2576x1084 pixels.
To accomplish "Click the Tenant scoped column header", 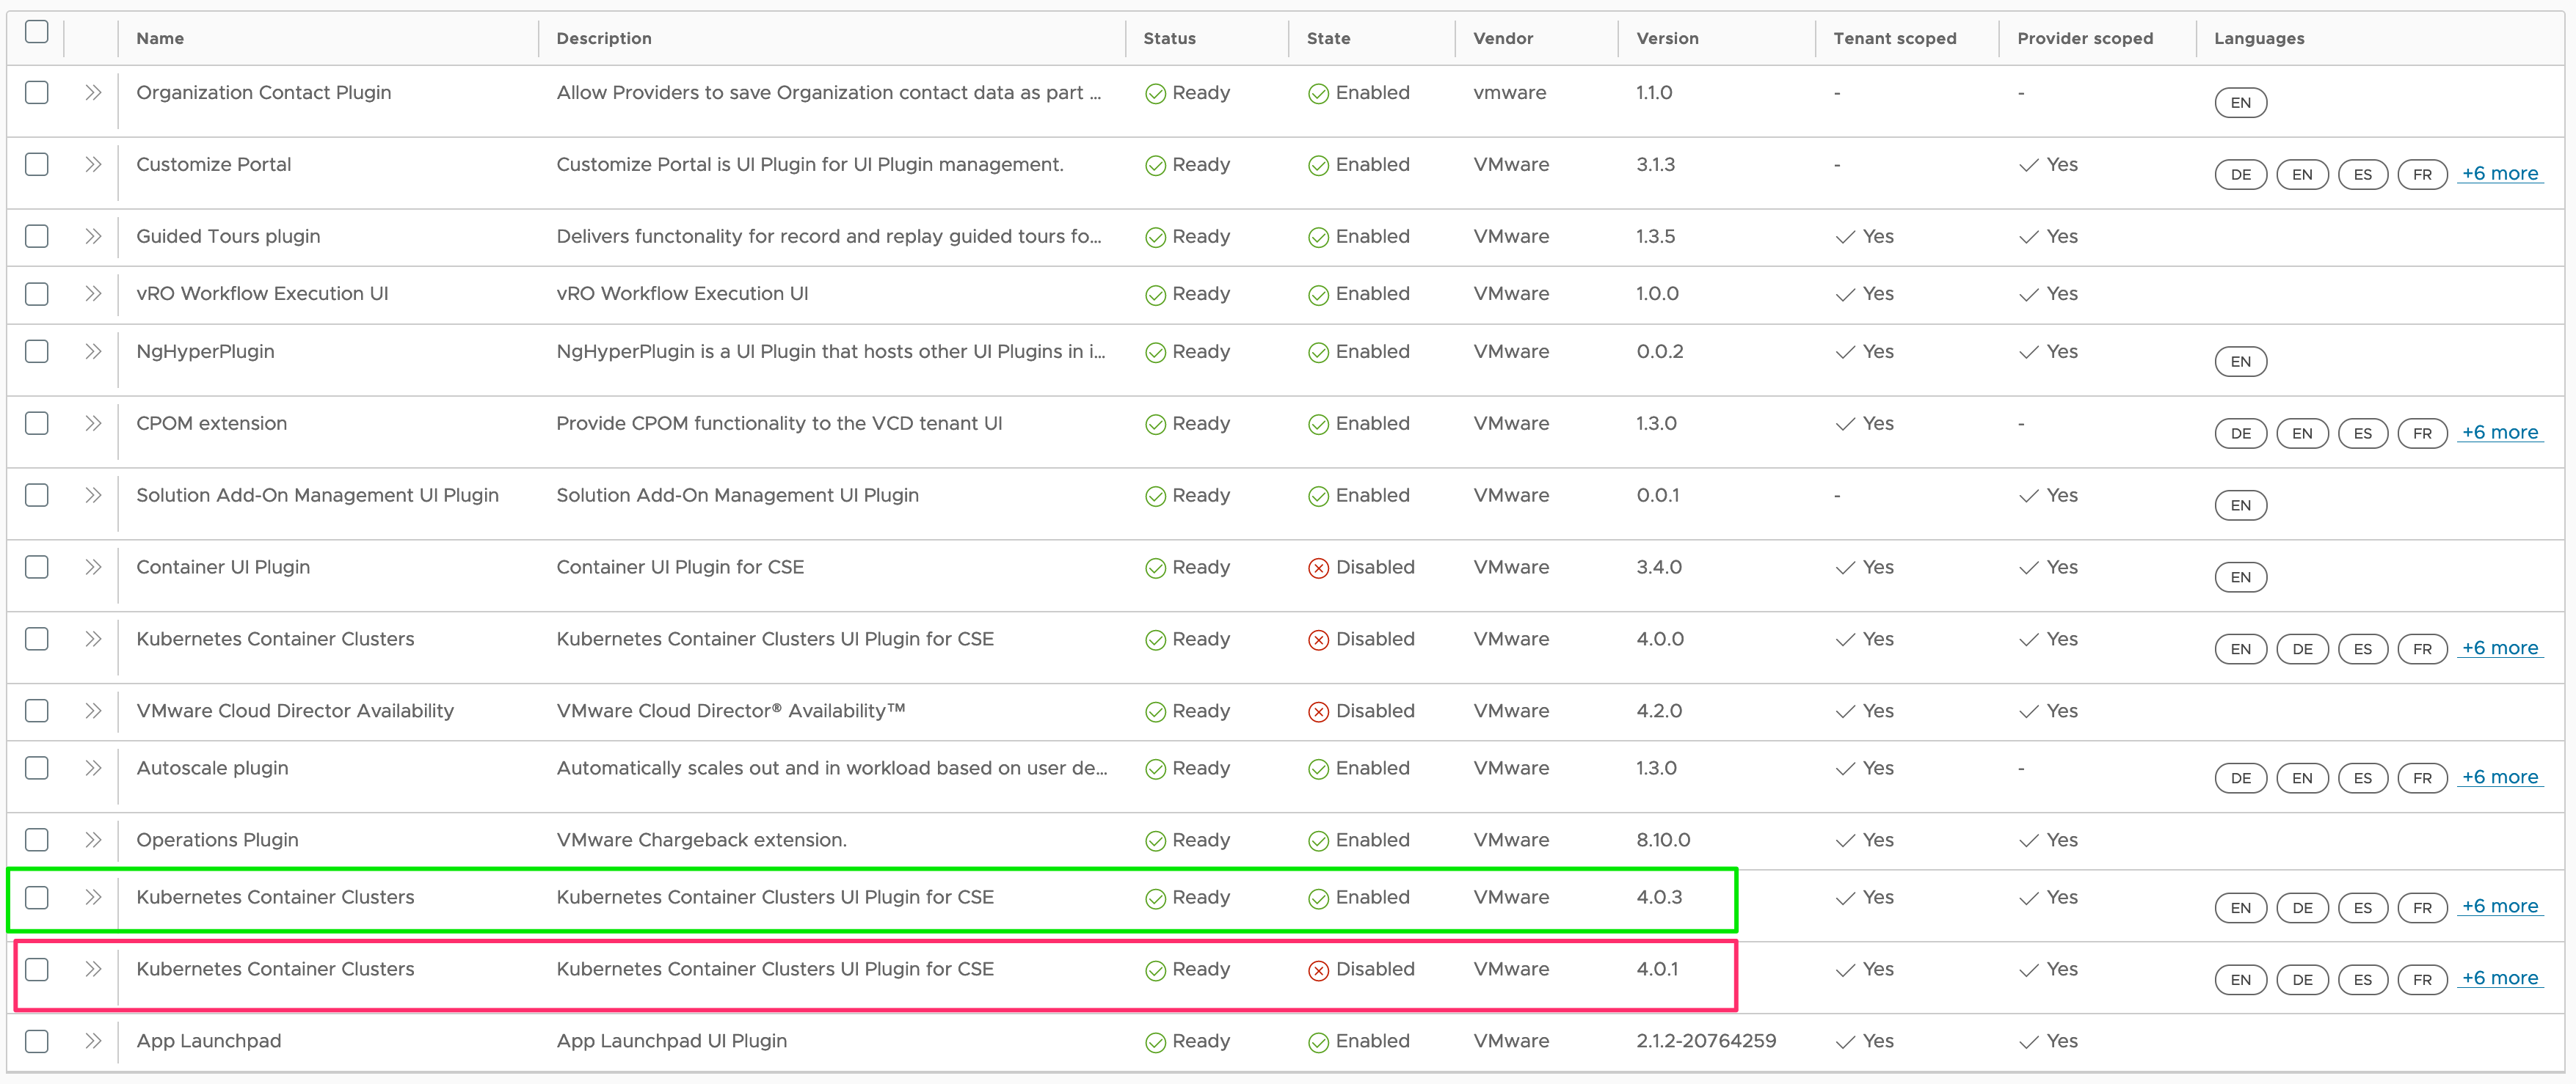I will point(1894,38).
